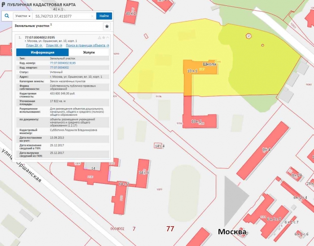Collapse the parcel result card chevron
This screenshot has height=246, width=314.
[x=107, y=38]
